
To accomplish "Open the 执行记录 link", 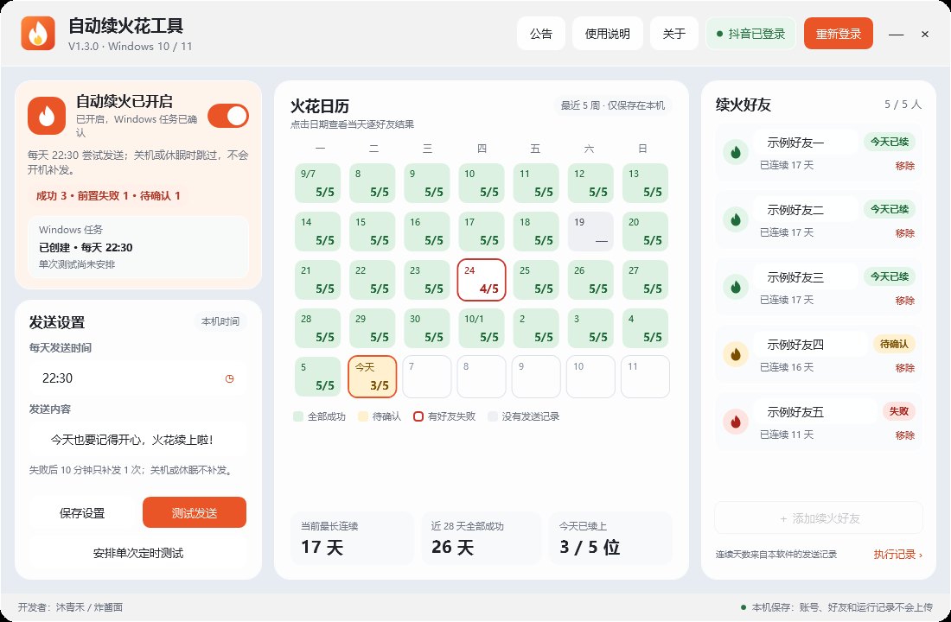I will coord(897,554).
